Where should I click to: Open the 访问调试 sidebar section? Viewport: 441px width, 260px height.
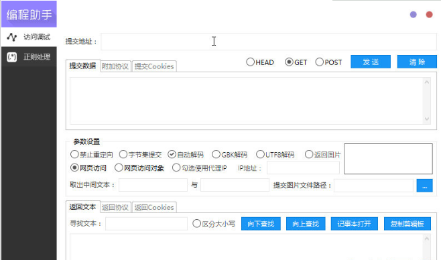29,37
